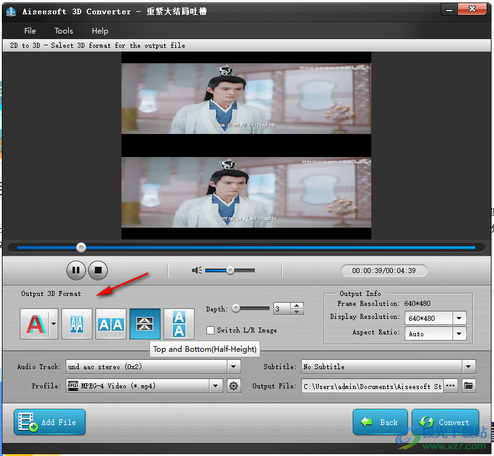
Task: Adjust the Depth slider handle
Action: point(236,308)
